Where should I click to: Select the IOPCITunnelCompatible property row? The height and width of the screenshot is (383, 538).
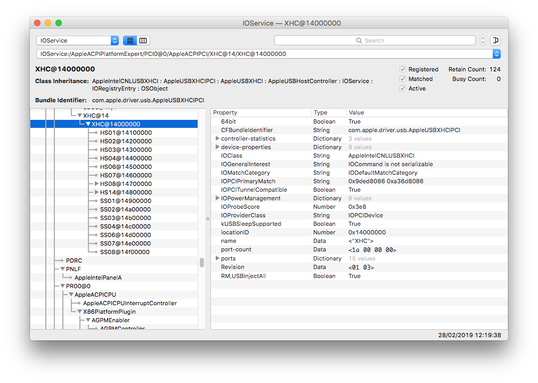point(359,190)
